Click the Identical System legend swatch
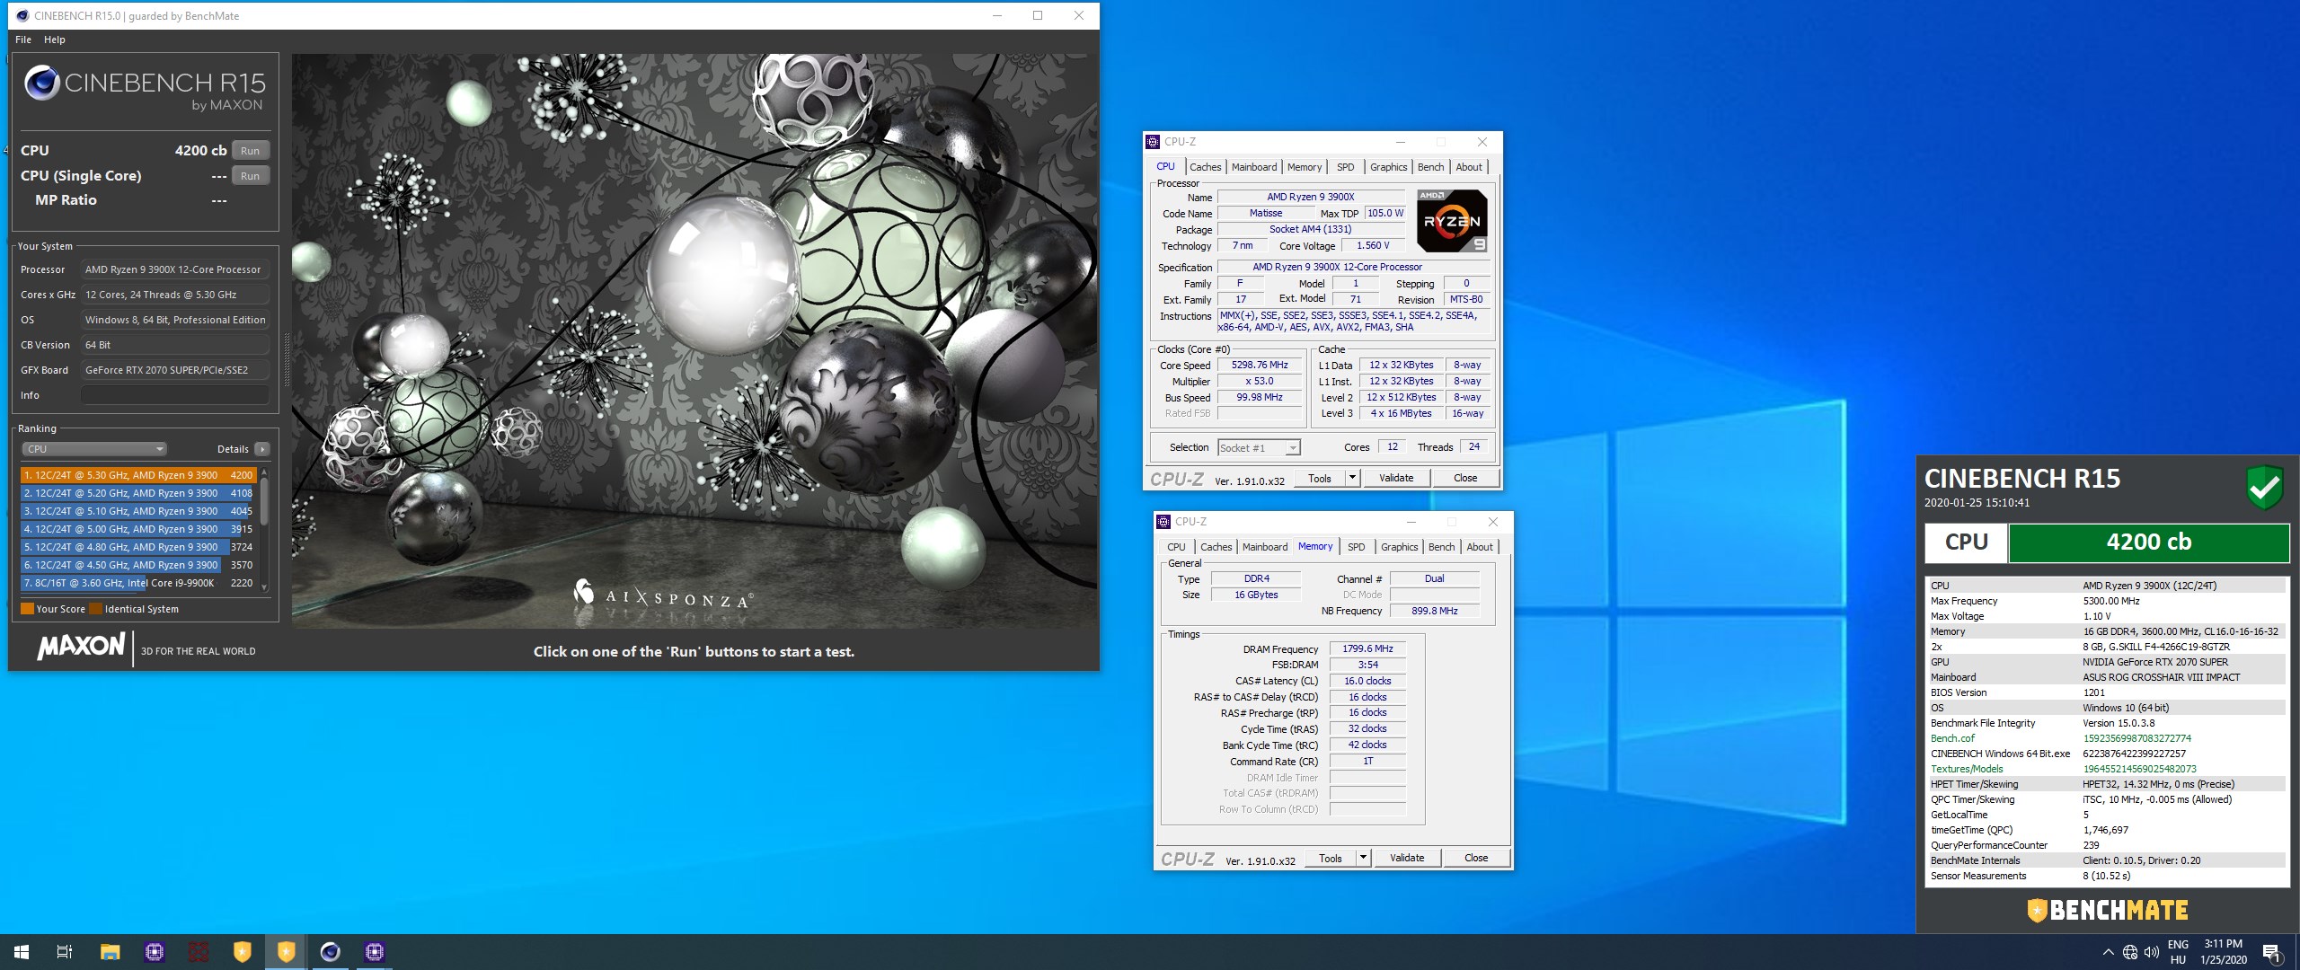The width and height of the screenshot is (2300, 970). pos(95,609)
